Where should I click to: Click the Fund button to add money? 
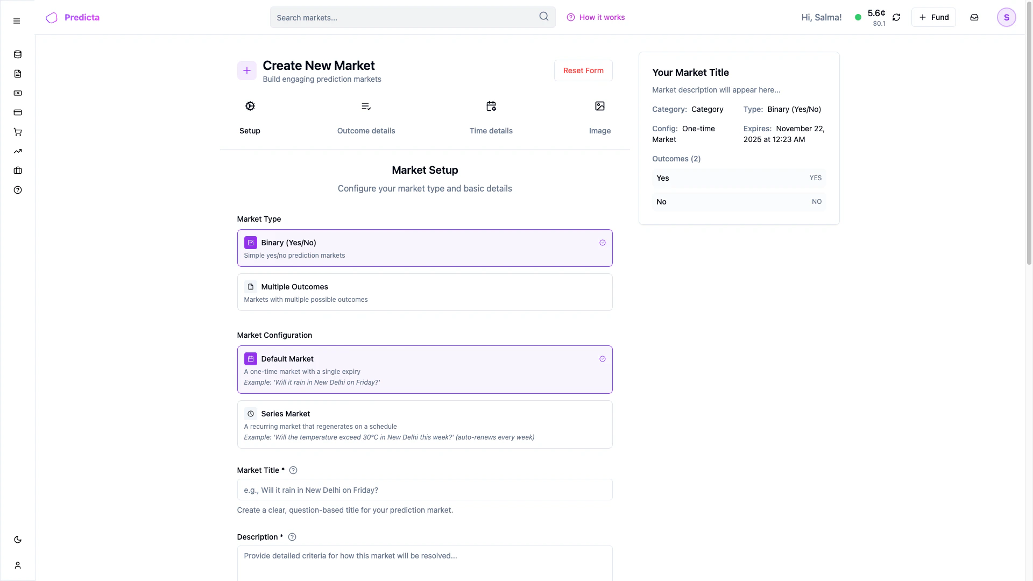coord(934,17)
